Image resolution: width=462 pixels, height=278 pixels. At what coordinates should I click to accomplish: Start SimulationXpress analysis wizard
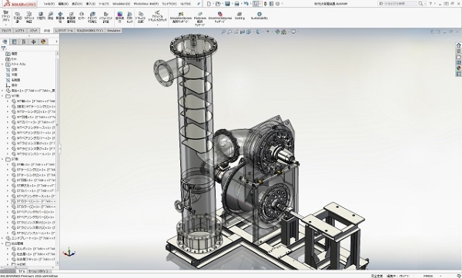tap(180, 17)
